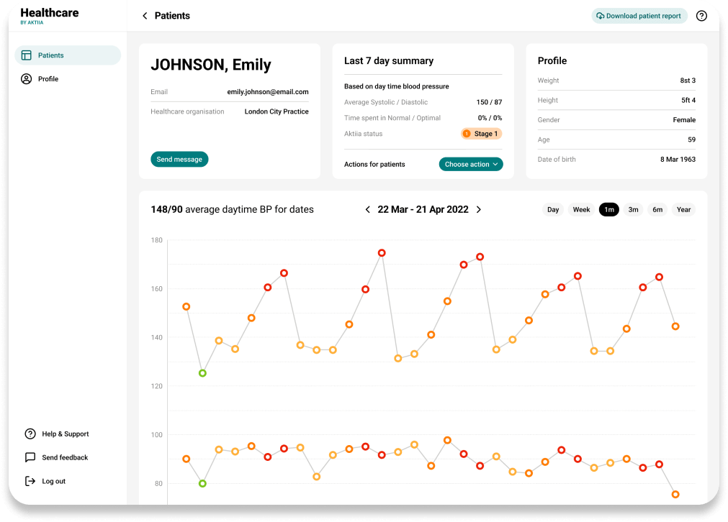Image resolution: width=728 pixels, height=522 pixels.
Task: Click the age value 59
Action: pyautogui.click(x=692, y=139)
